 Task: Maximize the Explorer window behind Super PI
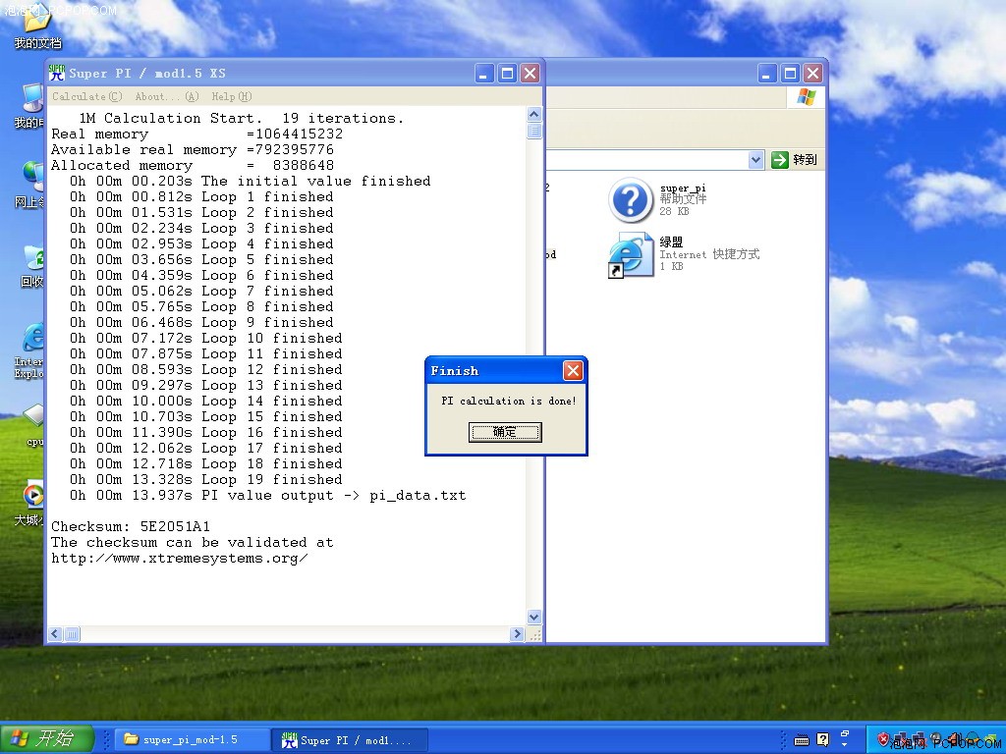coord(791,74)
